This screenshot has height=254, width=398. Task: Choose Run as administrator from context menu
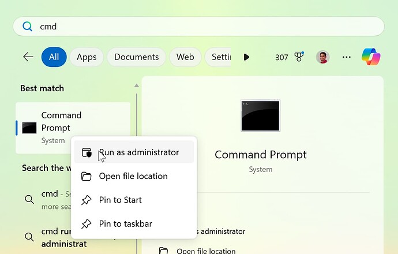point(138,152)
